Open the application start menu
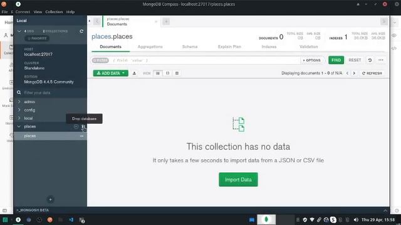Viewport: 401px width, 225px height. point(5,219)
